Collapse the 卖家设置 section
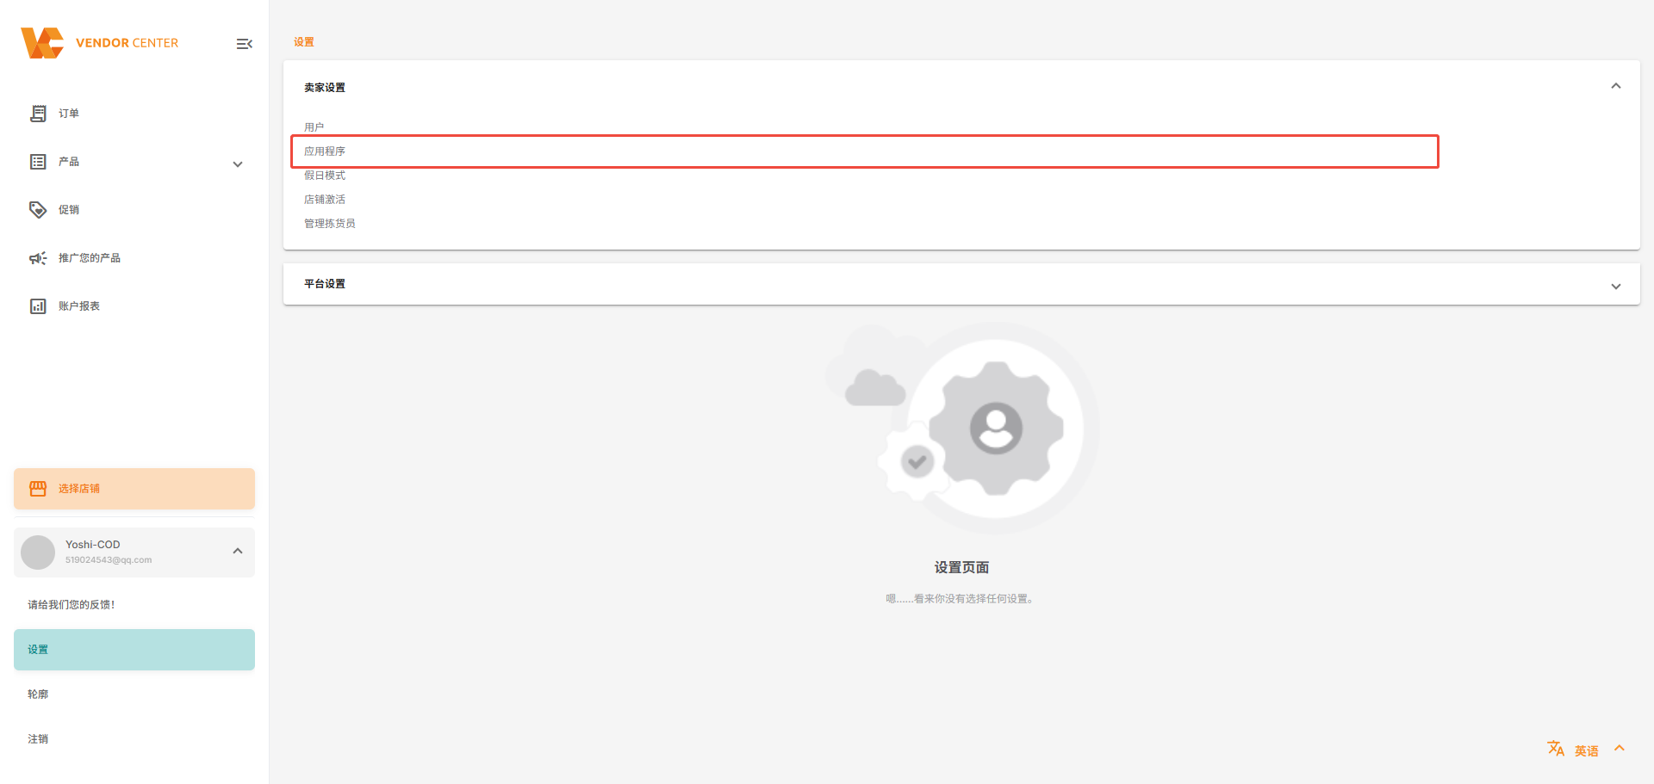Screen dimensions: 1654x784 [1616, 86]
